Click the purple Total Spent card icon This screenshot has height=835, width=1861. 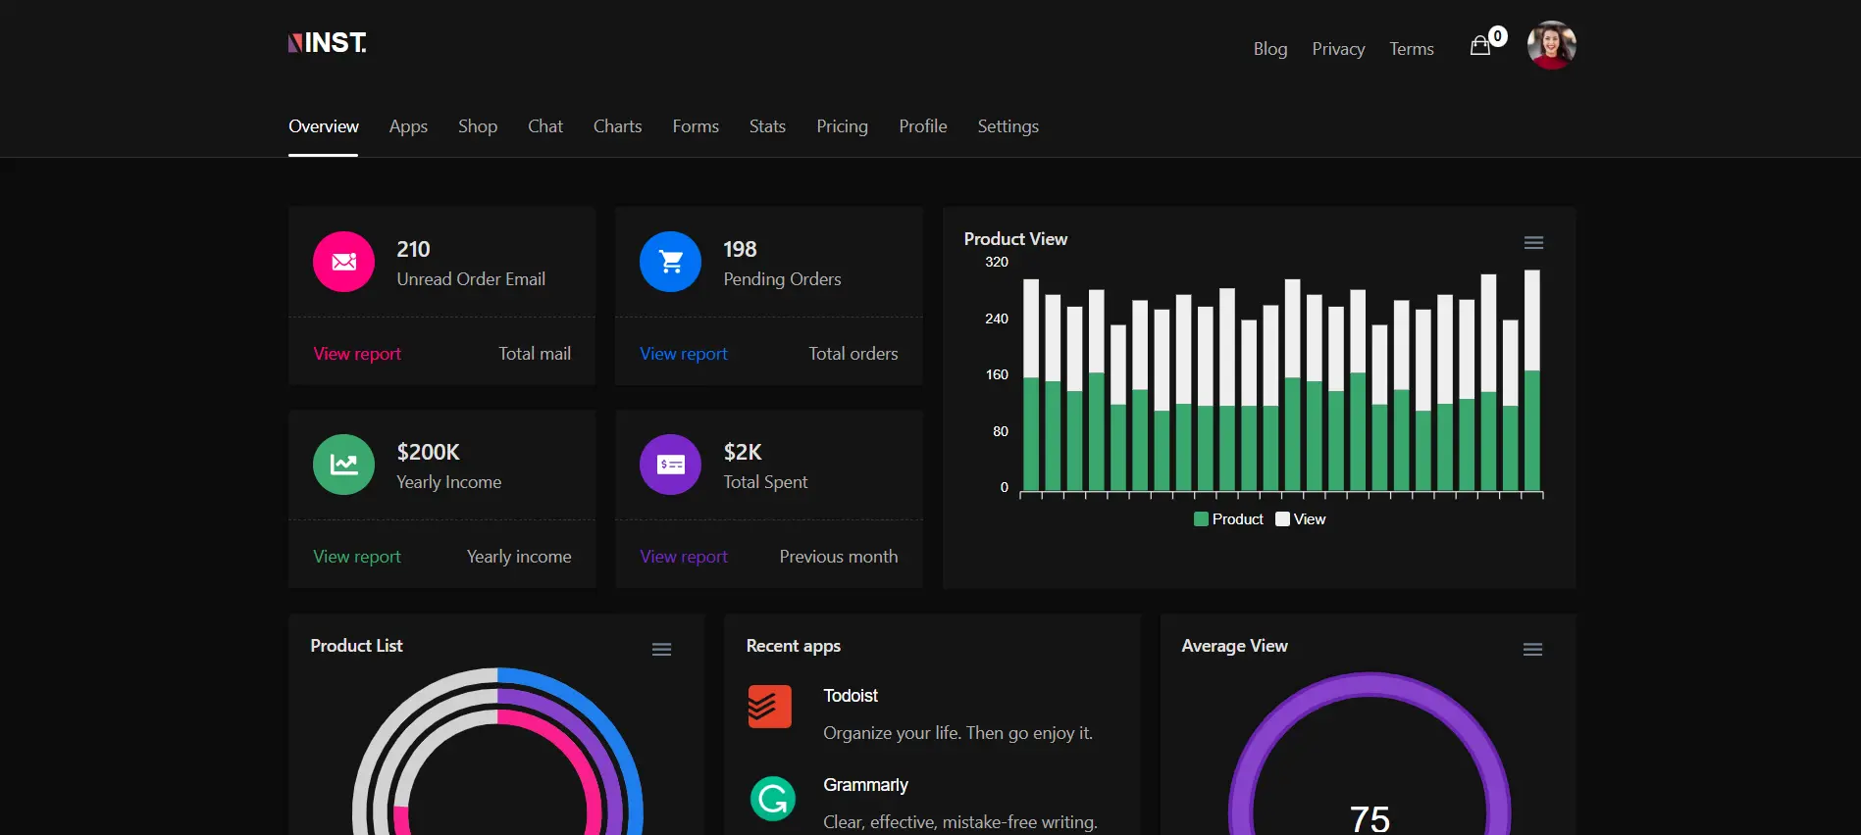pyautogui.click(x=670, y=465)
